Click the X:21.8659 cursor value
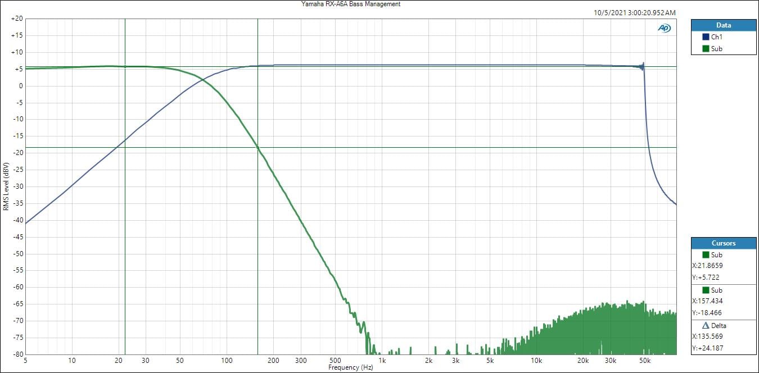Image resolution: width=759 pixels, height=373 pixels. pyautogui.click(x=708, y=266)
